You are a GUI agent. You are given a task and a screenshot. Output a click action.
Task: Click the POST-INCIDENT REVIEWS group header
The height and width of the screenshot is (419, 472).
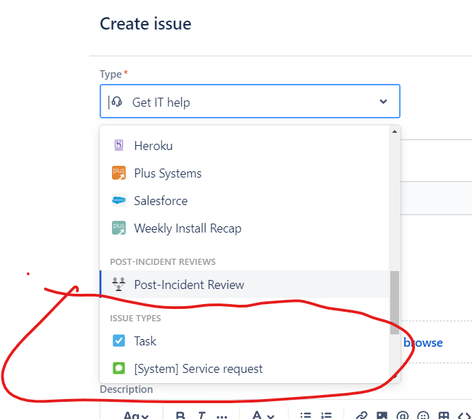click(x=163, y=261)
